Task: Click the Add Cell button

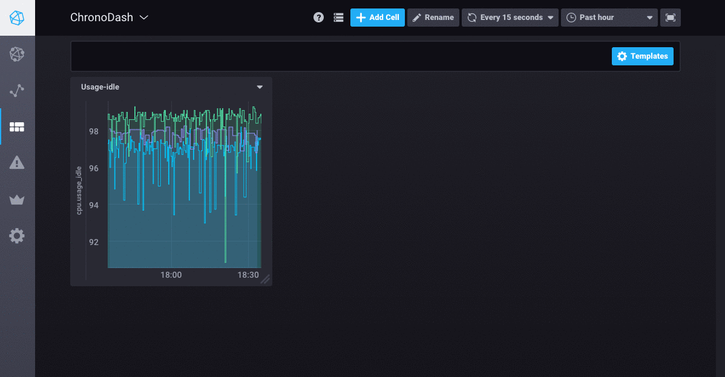Action: tap(378, 18)
